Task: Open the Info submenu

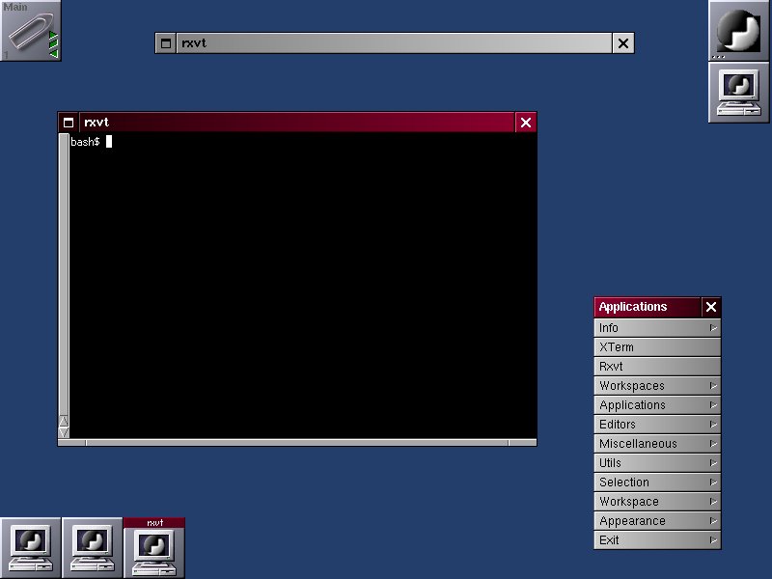Action: click(x=657, y=328)
